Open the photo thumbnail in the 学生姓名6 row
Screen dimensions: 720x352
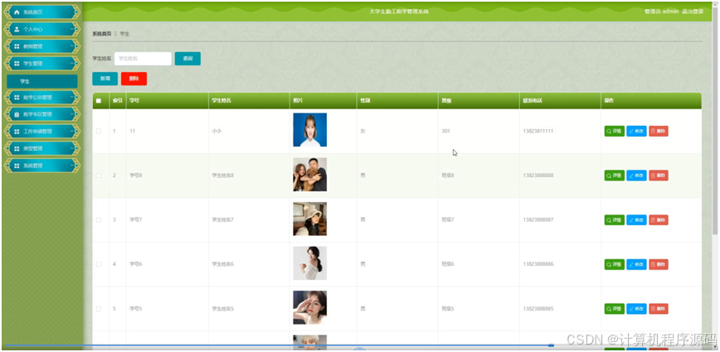pos(310,263)
